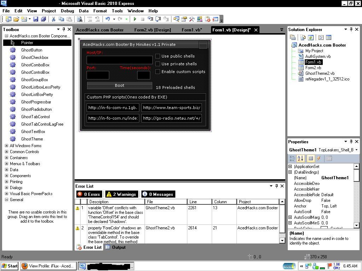Tick the Use private shells checkbox
The height and width of the screenshot is (271, 362).
pos(158,64)
